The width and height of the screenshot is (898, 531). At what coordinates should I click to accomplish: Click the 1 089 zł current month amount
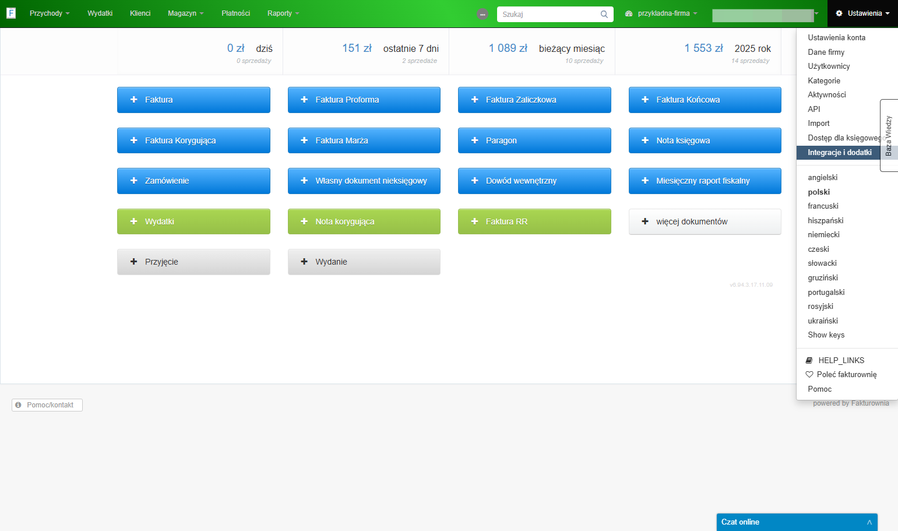point(508,48)
